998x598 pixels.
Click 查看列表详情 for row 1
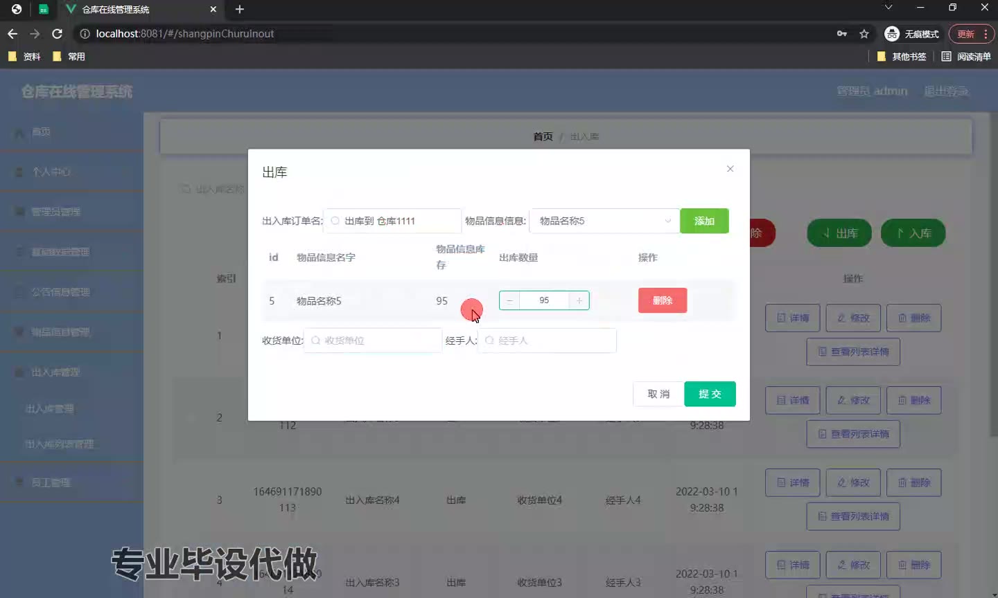coord(853,352)
